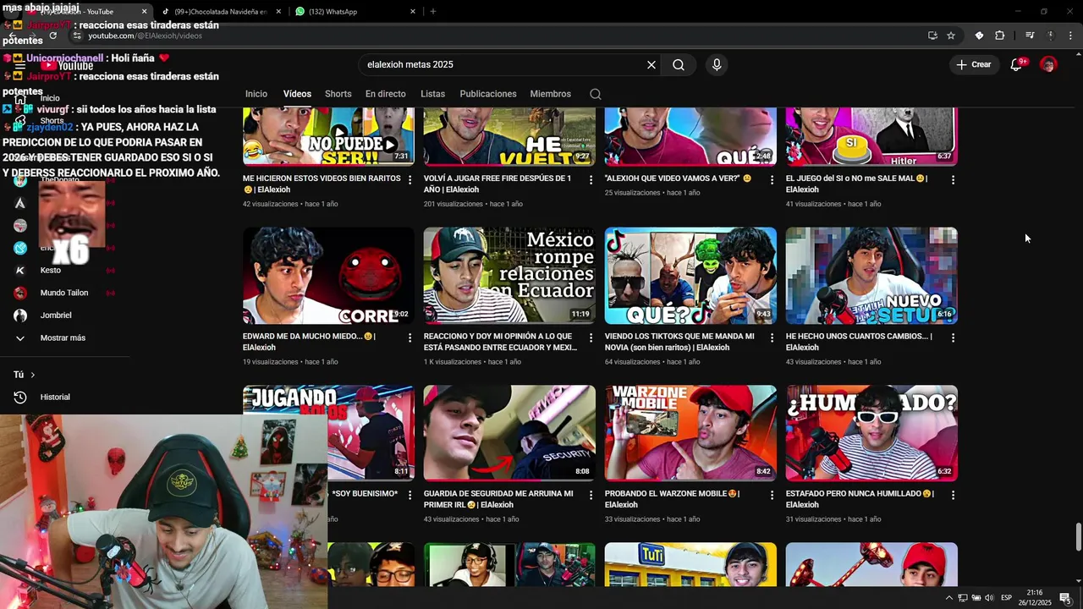The height and width of the screenshot is (609, 1083).
Task: View site information in the address bar
Action: 77,36
